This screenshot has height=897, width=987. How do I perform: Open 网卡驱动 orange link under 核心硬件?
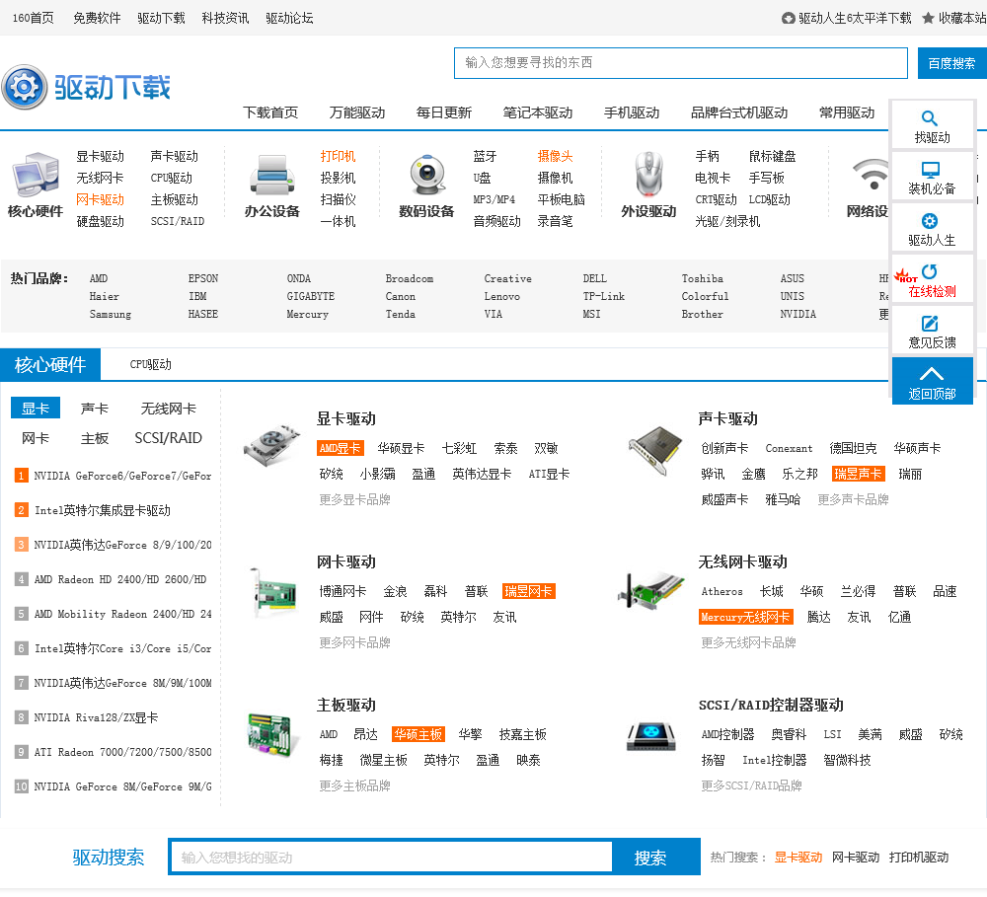(x=100, y=199)
